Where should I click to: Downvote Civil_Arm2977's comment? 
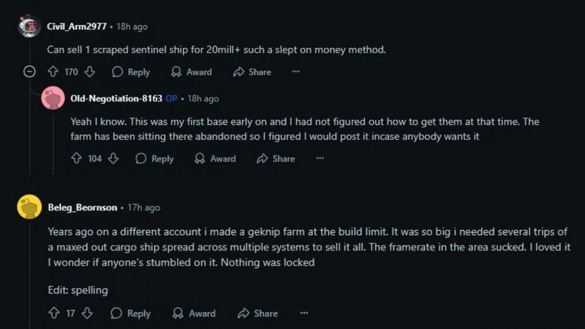[x=89, y=71]
